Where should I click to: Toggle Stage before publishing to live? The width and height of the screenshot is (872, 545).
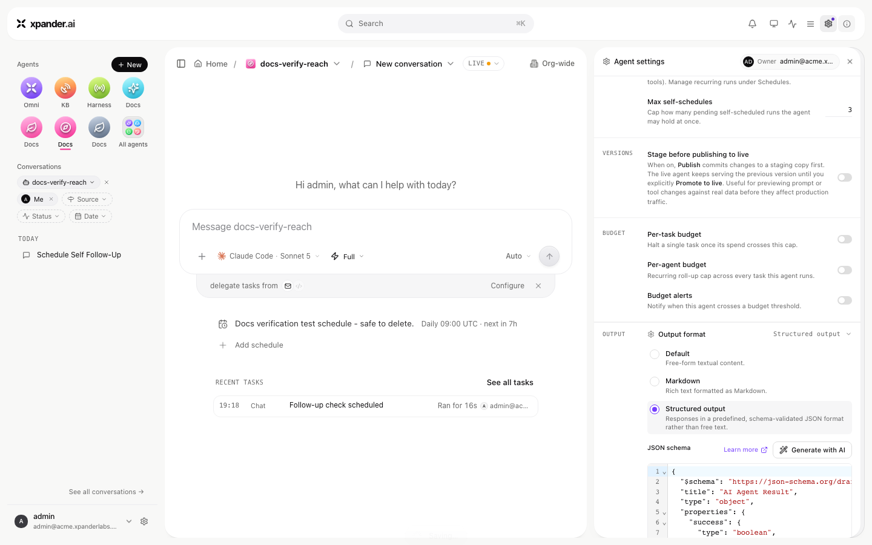[x=845, y=177]
